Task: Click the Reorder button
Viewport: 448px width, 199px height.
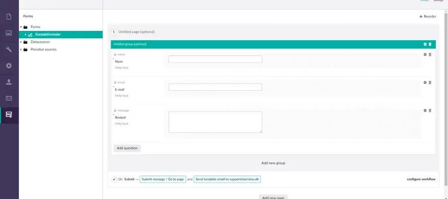Action: [x=428, y=16]
